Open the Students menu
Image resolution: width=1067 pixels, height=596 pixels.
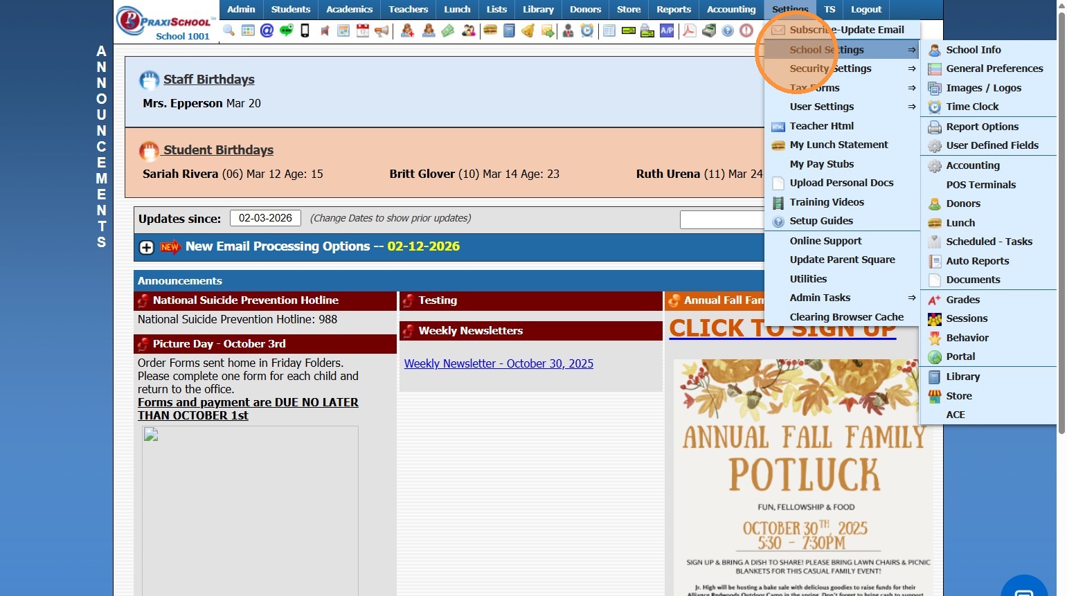[291, 10]
